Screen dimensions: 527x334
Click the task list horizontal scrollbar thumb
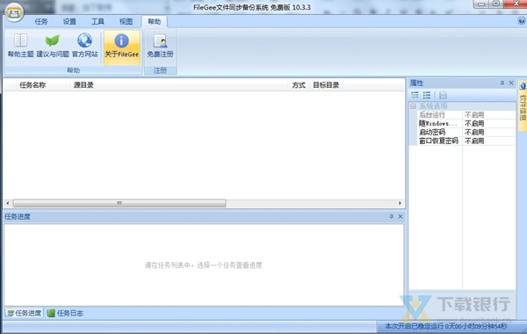pyautogui.click(x=119, y=203)
